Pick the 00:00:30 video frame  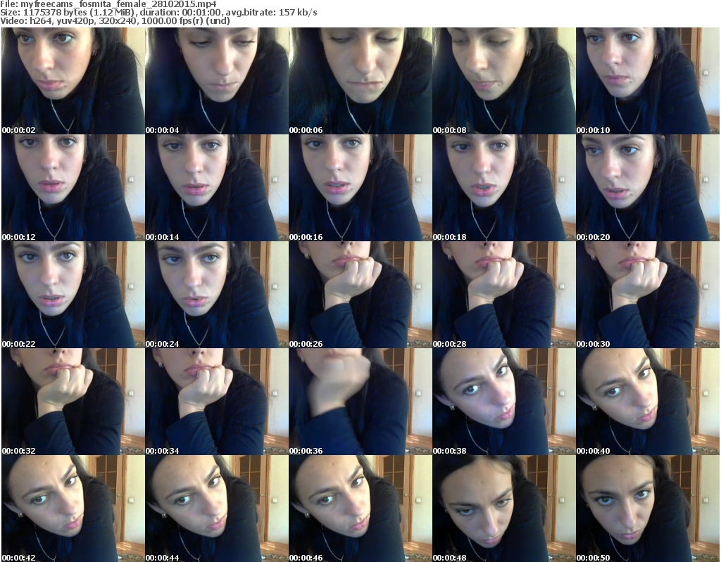coord(648,295)
